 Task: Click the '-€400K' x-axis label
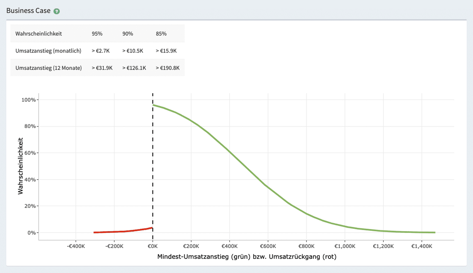tap(76, 246)
